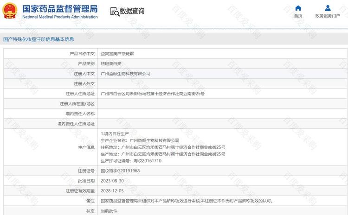Select the line 1.境内自行生产
Image resolution: width=348 pixels, height=215 pixels.
[x=115, y=133]
